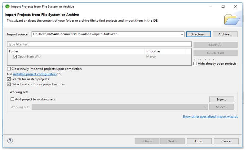Open installed project configurators link
This screenshot has width=248, height=150.
[35, 74]
